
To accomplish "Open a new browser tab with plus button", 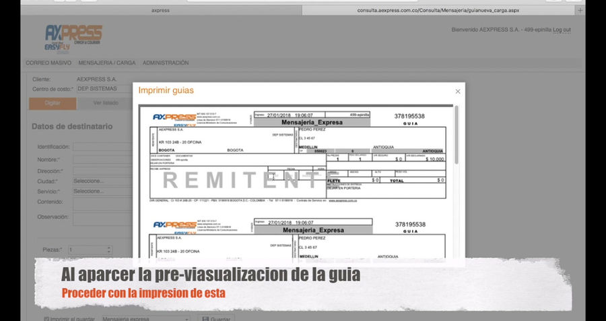I will tap(580, 11).
